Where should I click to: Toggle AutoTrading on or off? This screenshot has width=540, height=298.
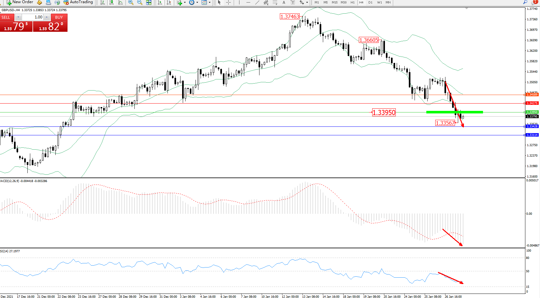point(78,2)
